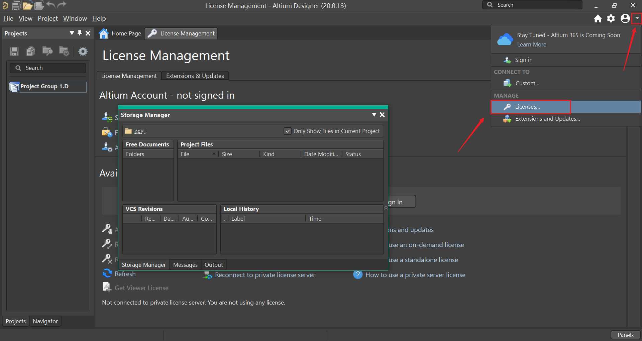Switch to Output bottom tab
This screenshot has width=642, height=341.
[214, 265]
